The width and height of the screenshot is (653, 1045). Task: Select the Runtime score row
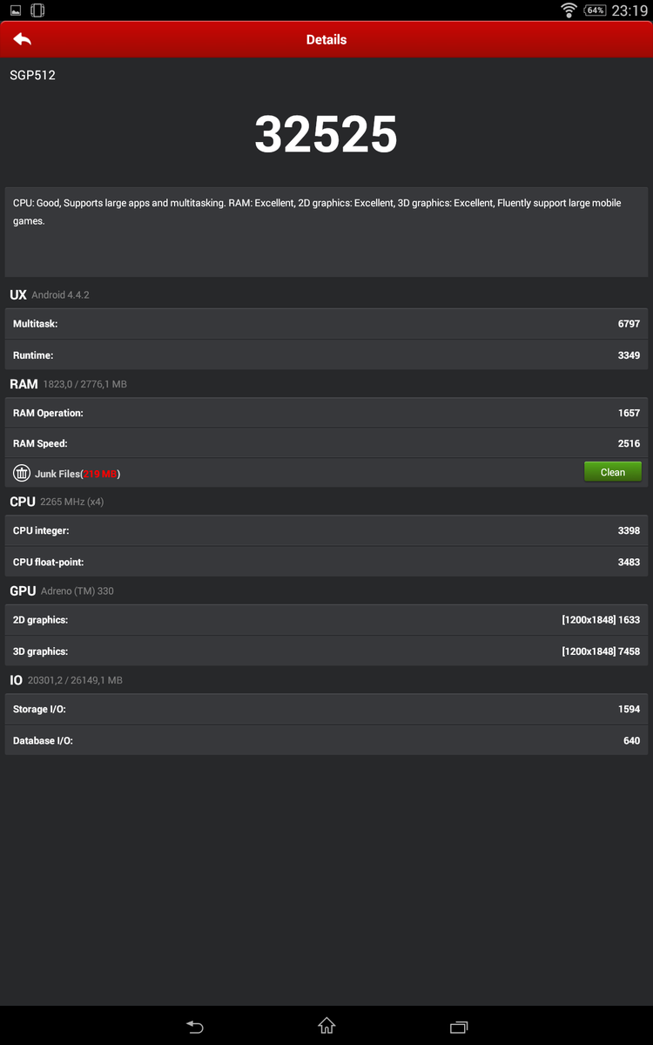pos(326,355)
